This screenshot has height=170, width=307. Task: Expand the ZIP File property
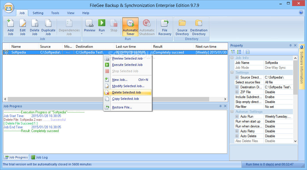click(x=237, y=92)
